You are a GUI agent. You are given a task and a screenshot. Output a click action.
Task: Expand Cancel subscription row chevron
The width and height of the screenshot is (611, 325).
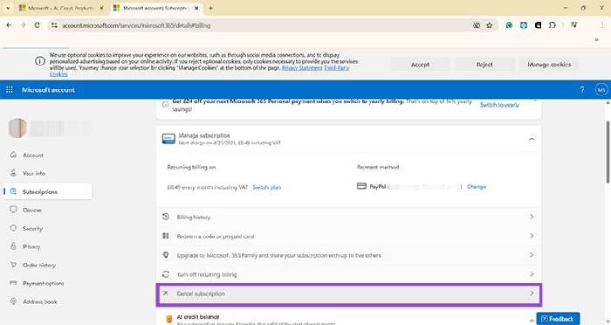pyautogui.click(x=532, y=293)
